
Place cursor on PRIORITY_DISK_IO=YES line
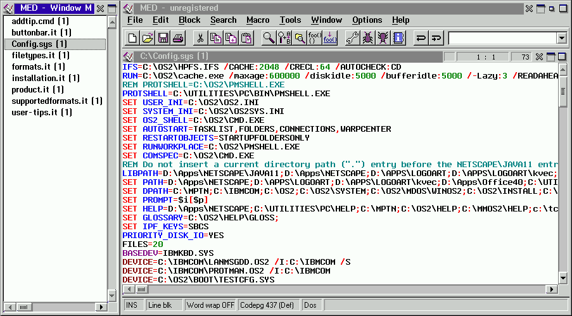click(x=174, y=236)
